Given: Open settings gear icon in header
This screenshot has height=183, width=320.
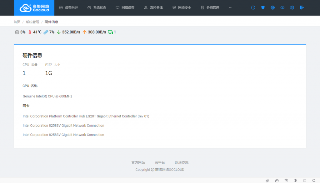Looking at the screenshot, I should (x=292, y=7).
